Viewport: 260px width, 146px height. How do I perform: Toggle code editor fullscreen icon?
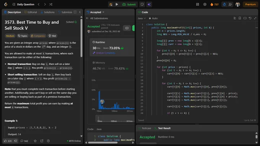coord(255,18)
